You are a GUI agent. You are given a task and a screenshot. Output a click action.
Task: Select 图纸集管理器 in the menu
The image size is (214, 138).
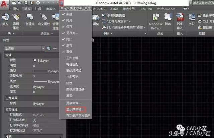(76, 89)
